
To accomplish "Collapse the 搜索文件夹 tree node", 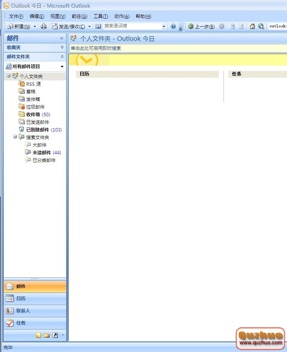I will pos(15,136).
